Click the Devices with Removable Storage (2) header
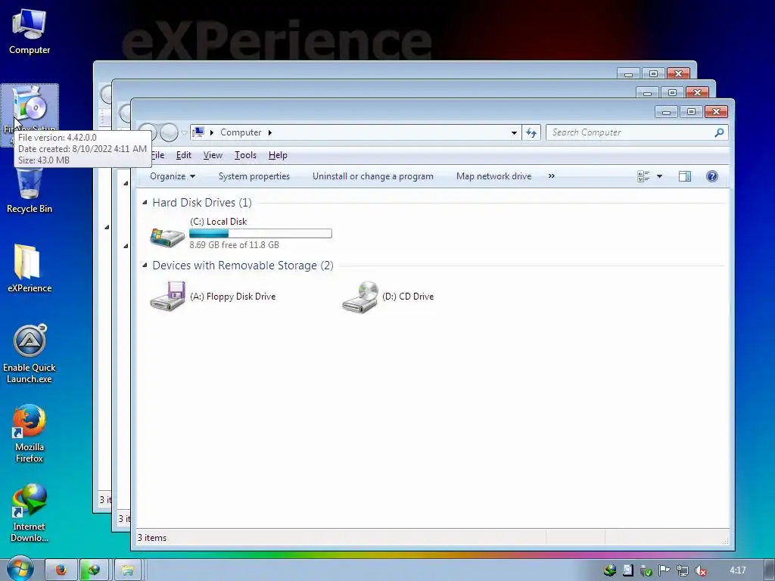 point(243,266)
